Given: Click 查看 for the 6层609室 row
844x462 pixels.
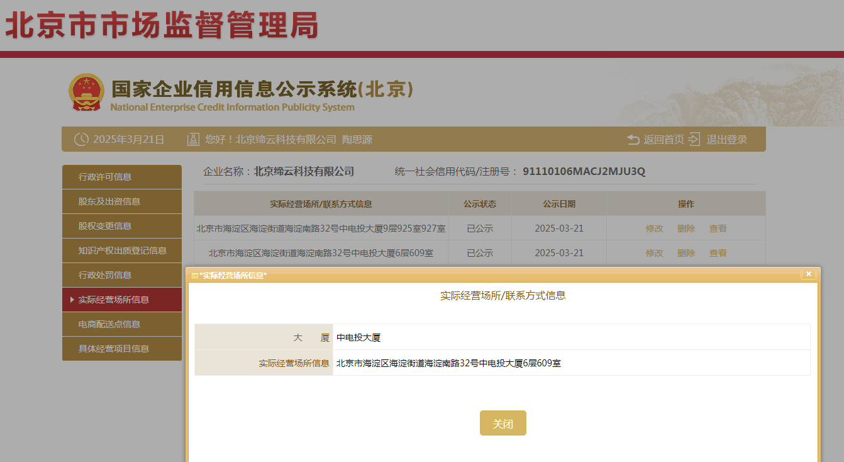Looking at the screenshot, I should [x=718, y=253].
